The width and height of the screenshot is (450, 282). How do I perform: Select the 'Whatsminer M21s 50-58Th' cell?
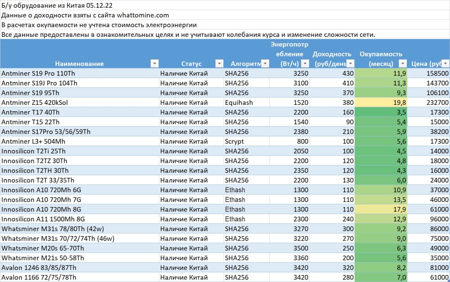(79, 258)
